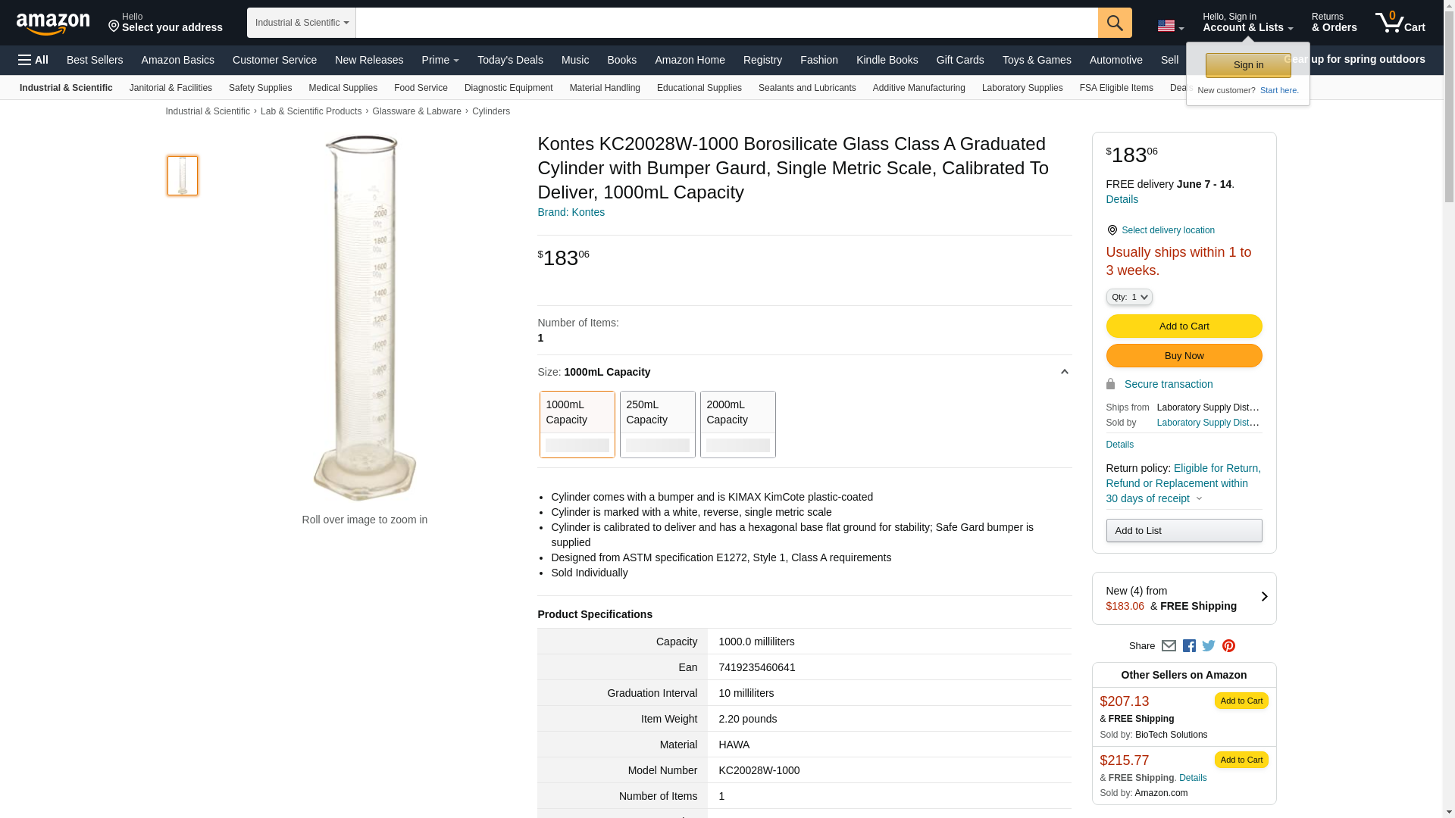1455x818 pixels.
Task: Click the cylinder product thumbnail
Action: pyautogui.click(x=183, y=176)
